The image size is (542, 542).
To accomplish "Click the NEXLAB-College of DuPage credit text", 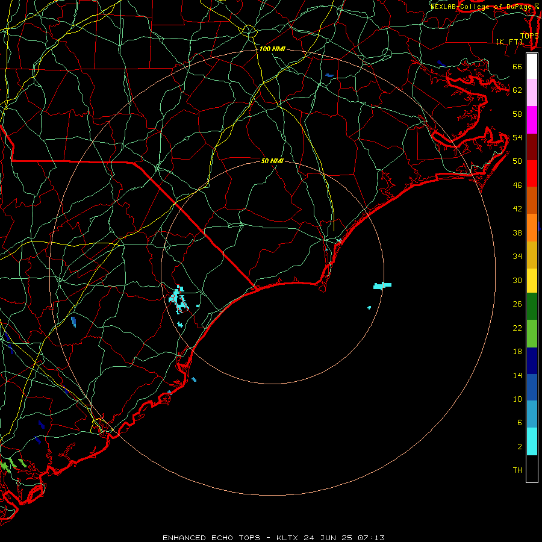I will (x=482, y=7).
